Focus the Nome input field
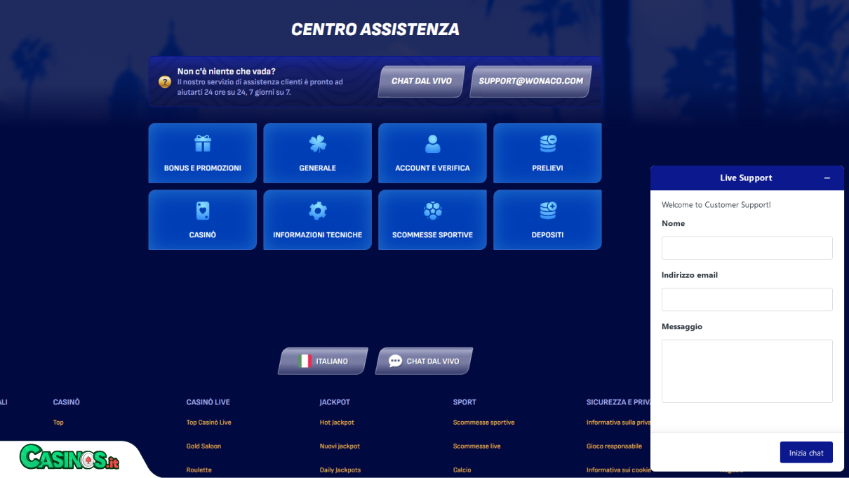849x478 pixels. (747, 248)
